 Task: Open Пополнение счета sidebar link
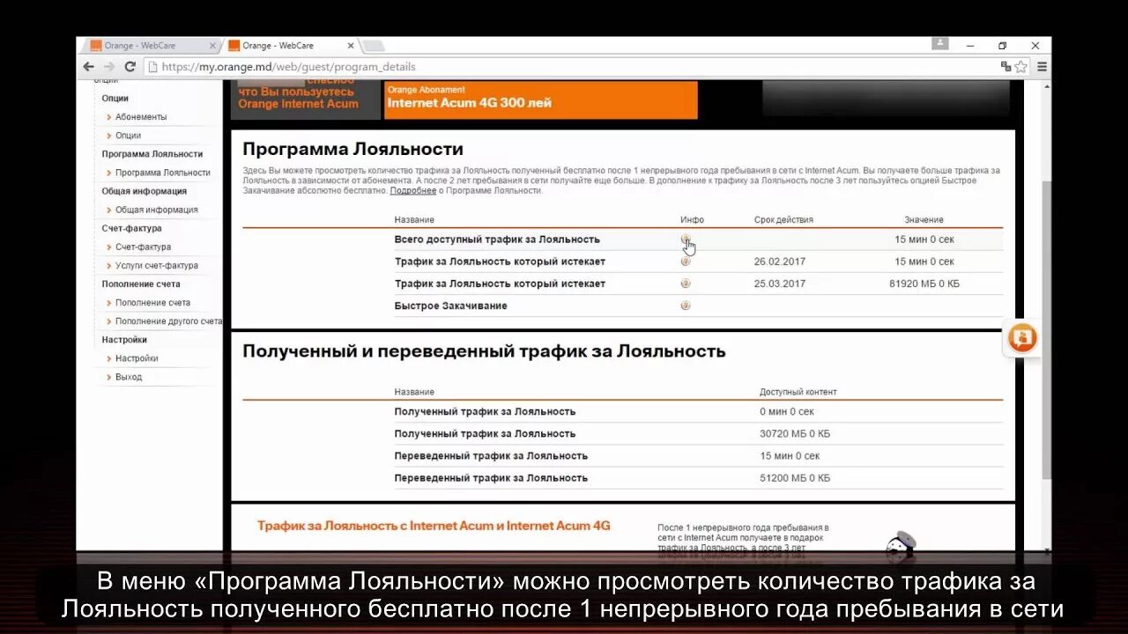153,303
